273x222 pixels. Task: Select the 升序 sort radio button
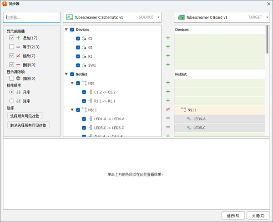(11, 92)
